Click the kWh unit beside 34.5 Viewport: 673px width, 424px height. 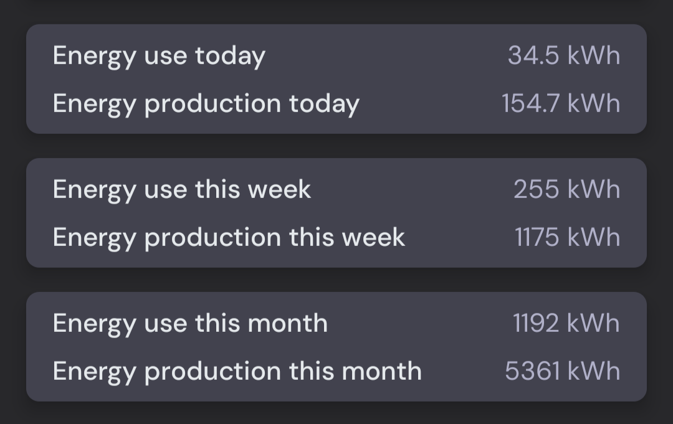coord(593,56)
